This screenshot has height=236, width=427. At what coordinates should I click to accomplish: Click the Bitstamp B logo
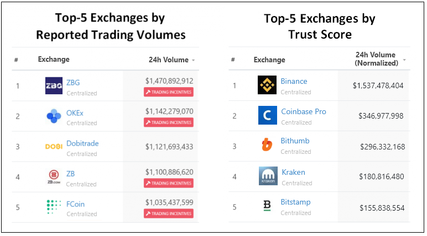tap(267, 206)
